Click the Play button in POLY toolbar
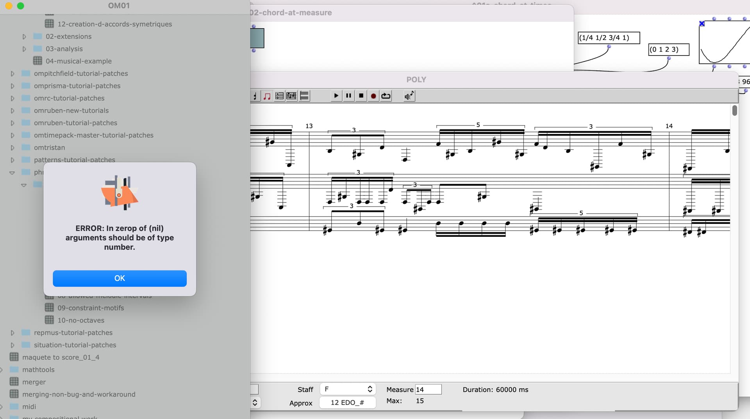 (x=336, y=96)
